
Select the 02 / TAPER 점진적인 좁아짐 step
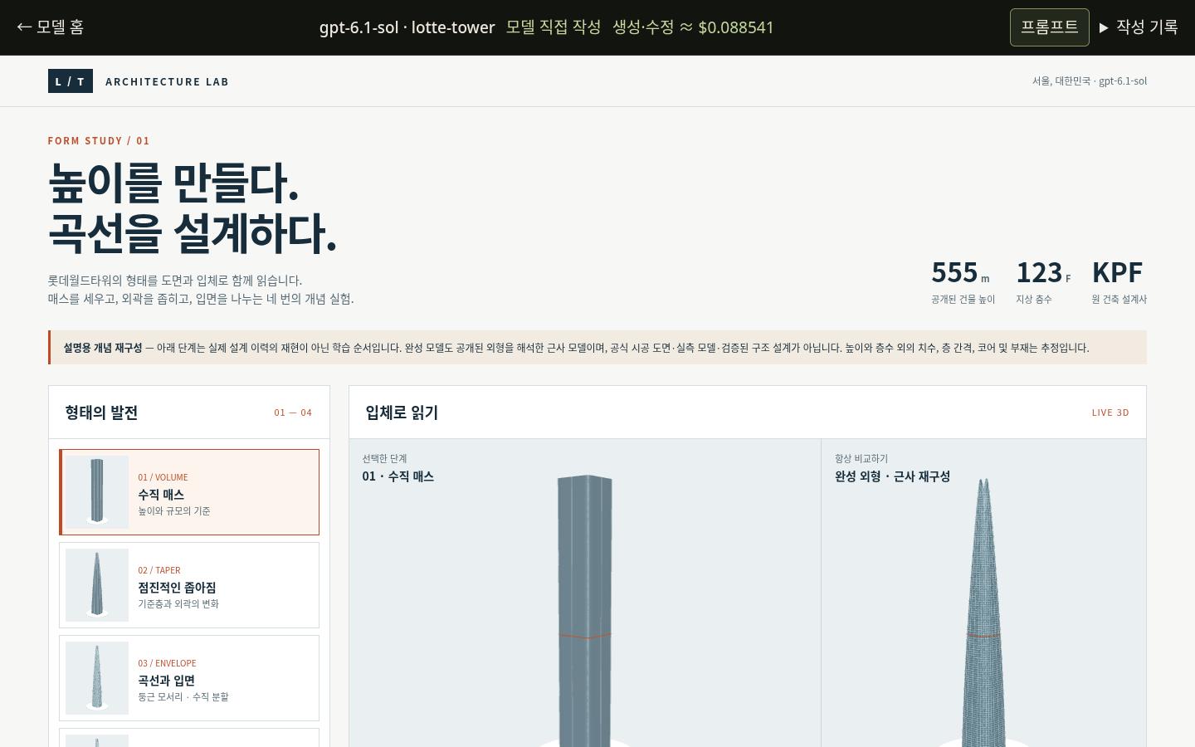[189, 585]
